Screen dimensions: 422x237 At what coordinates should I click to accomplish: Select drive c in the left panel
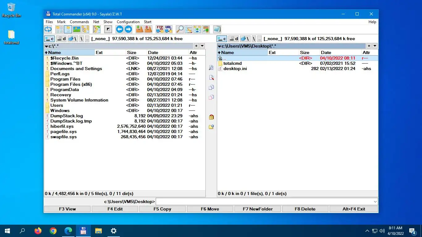coord(49,39)
